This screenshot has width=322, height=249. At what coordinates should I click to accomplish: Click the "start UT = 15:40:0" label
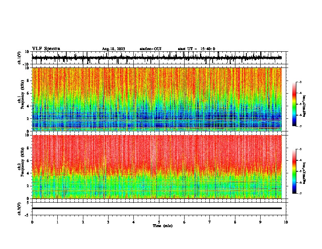click(196, 49)
